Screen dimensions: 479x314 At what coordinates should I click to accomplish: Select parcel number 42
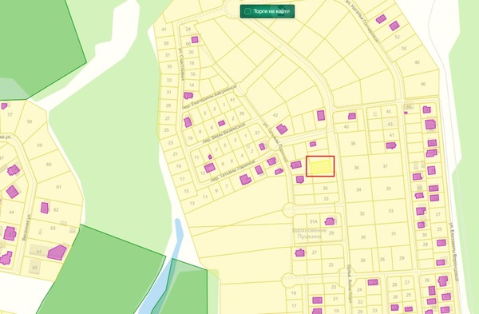pyautogui.click(x=275, y=115)
